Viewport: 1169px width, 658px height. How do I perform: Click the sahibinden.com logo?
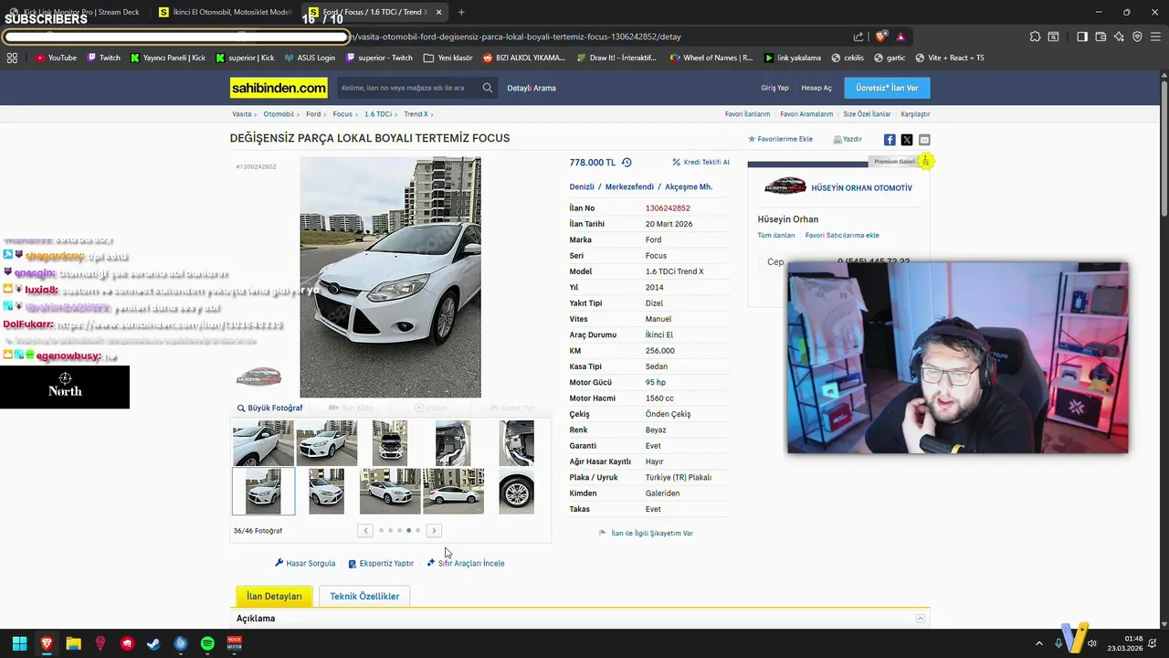(279, 88)
